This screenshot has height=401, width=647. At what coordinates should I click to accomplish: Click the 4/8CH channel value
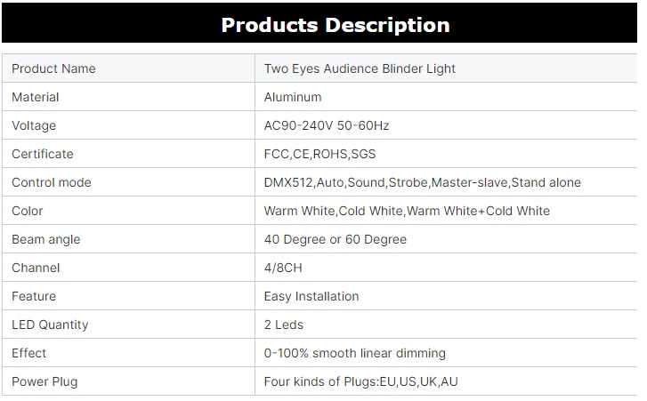284,268
